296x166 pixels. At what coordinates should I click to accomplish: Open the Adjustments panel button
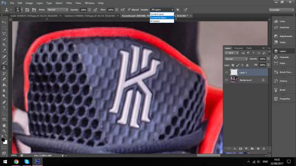click(284, 36)
